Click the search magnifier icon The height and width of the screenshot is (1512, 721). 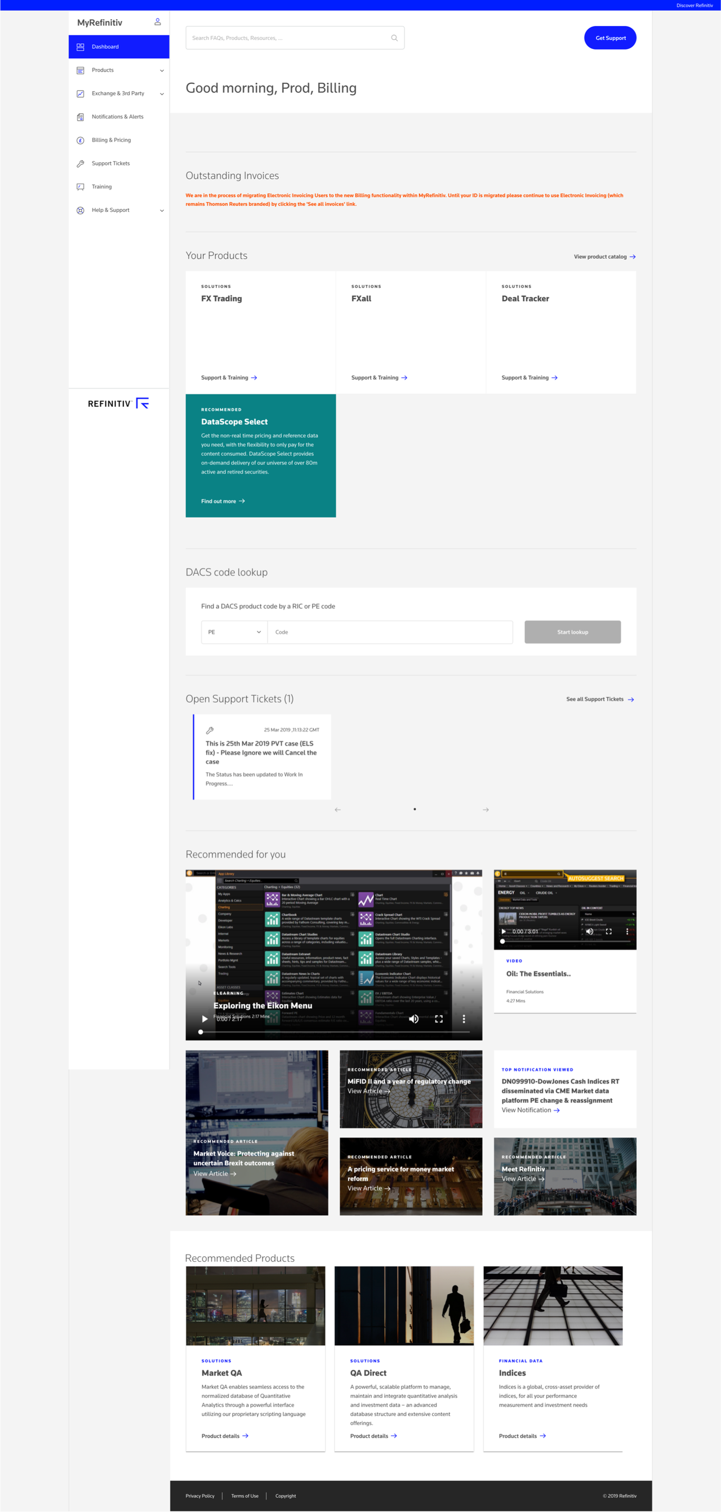tap(394, 38)
